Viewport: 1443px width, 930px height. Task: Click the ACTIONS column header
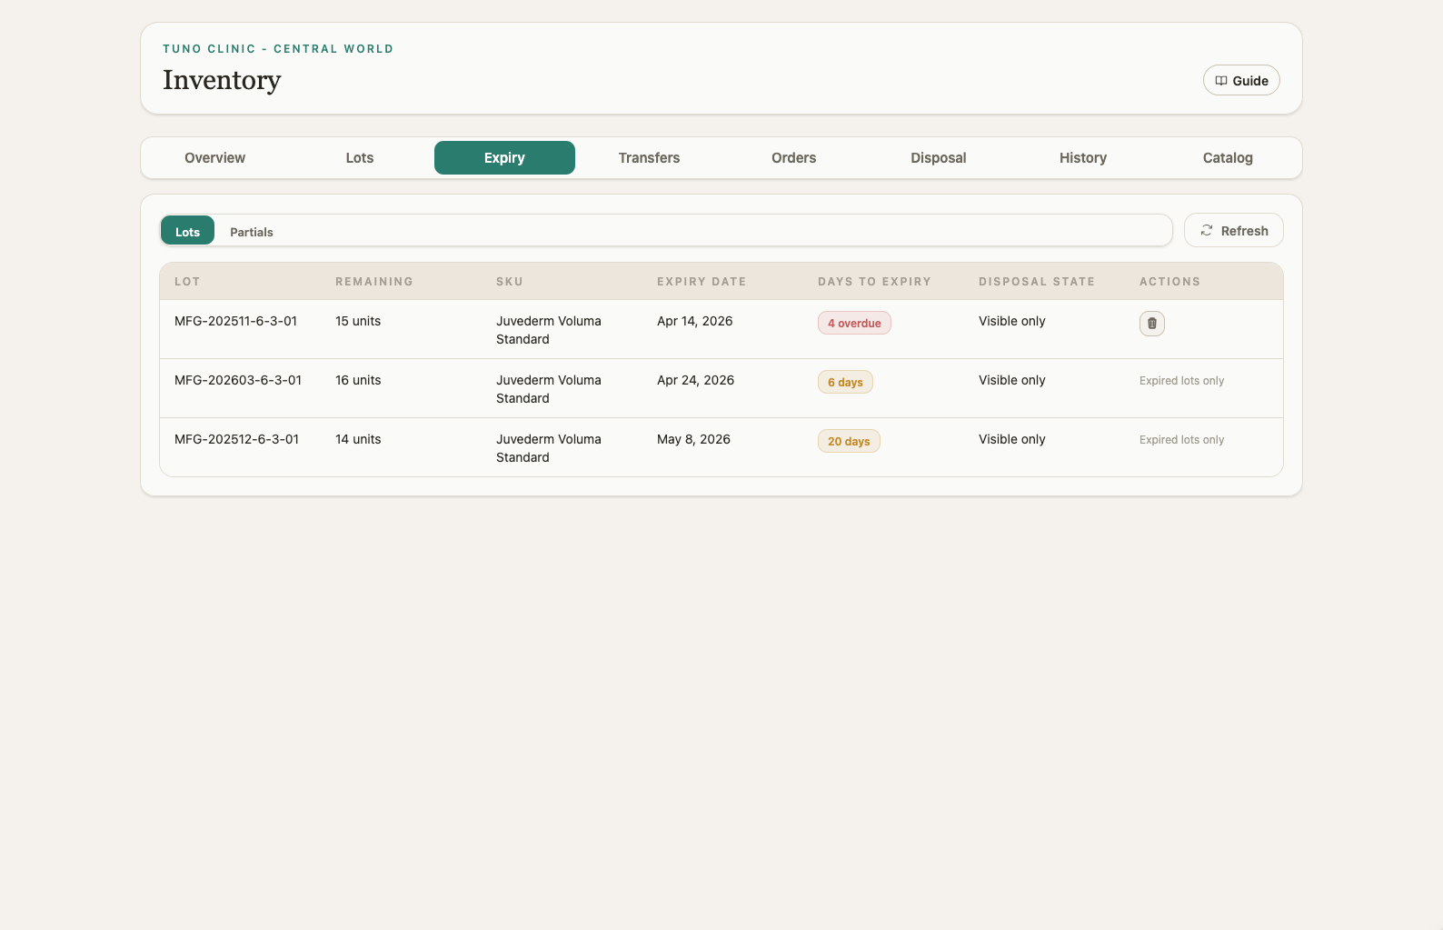1169,282
